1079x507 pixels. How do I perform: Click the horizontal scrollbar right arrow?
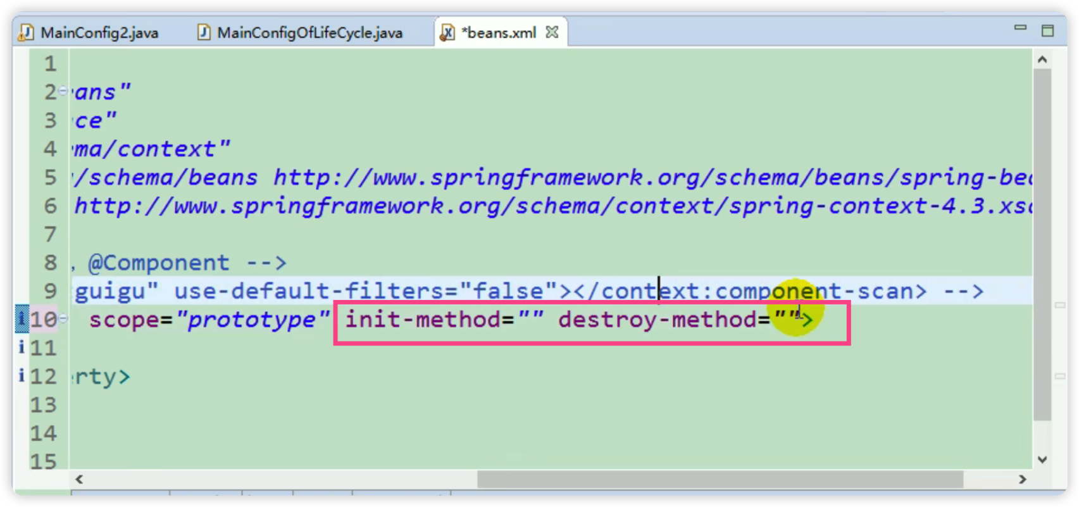[1022, 480]
